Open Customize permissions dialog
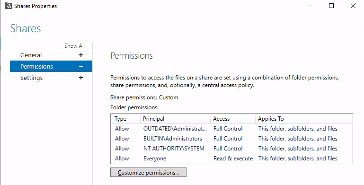 click(148, 173)
